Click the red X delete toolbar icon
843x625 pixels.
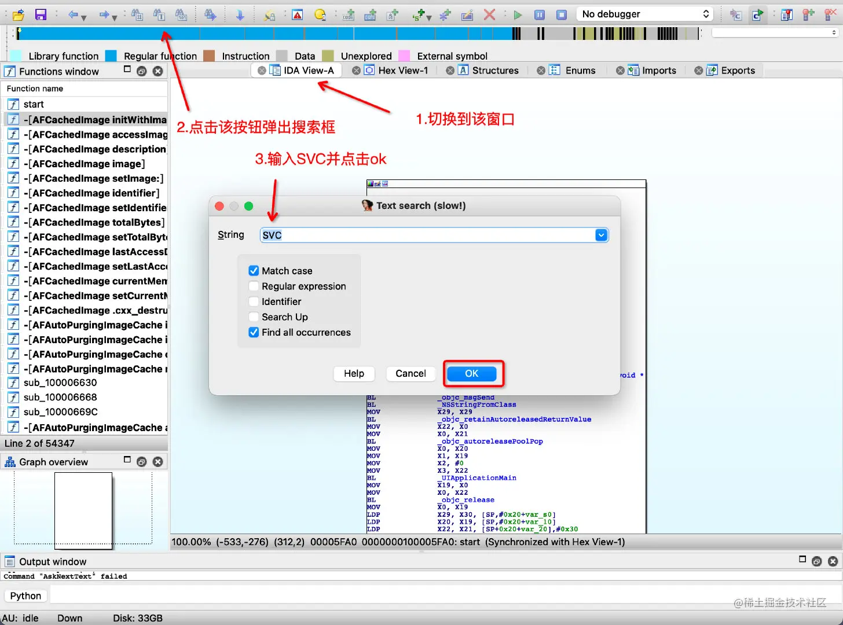(x=489, y=14)
